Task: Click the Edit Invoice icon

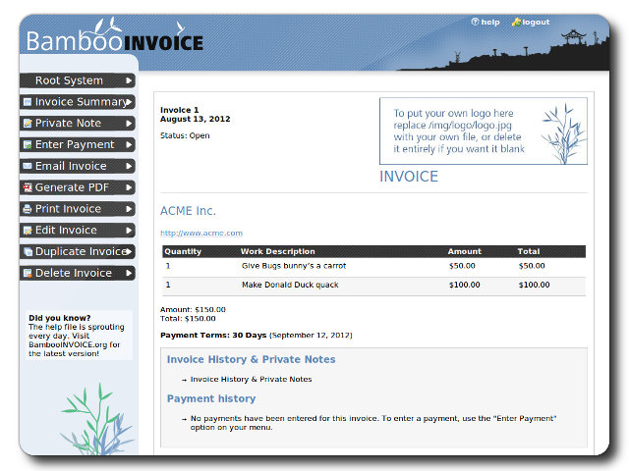Action: tap(28, 231)
